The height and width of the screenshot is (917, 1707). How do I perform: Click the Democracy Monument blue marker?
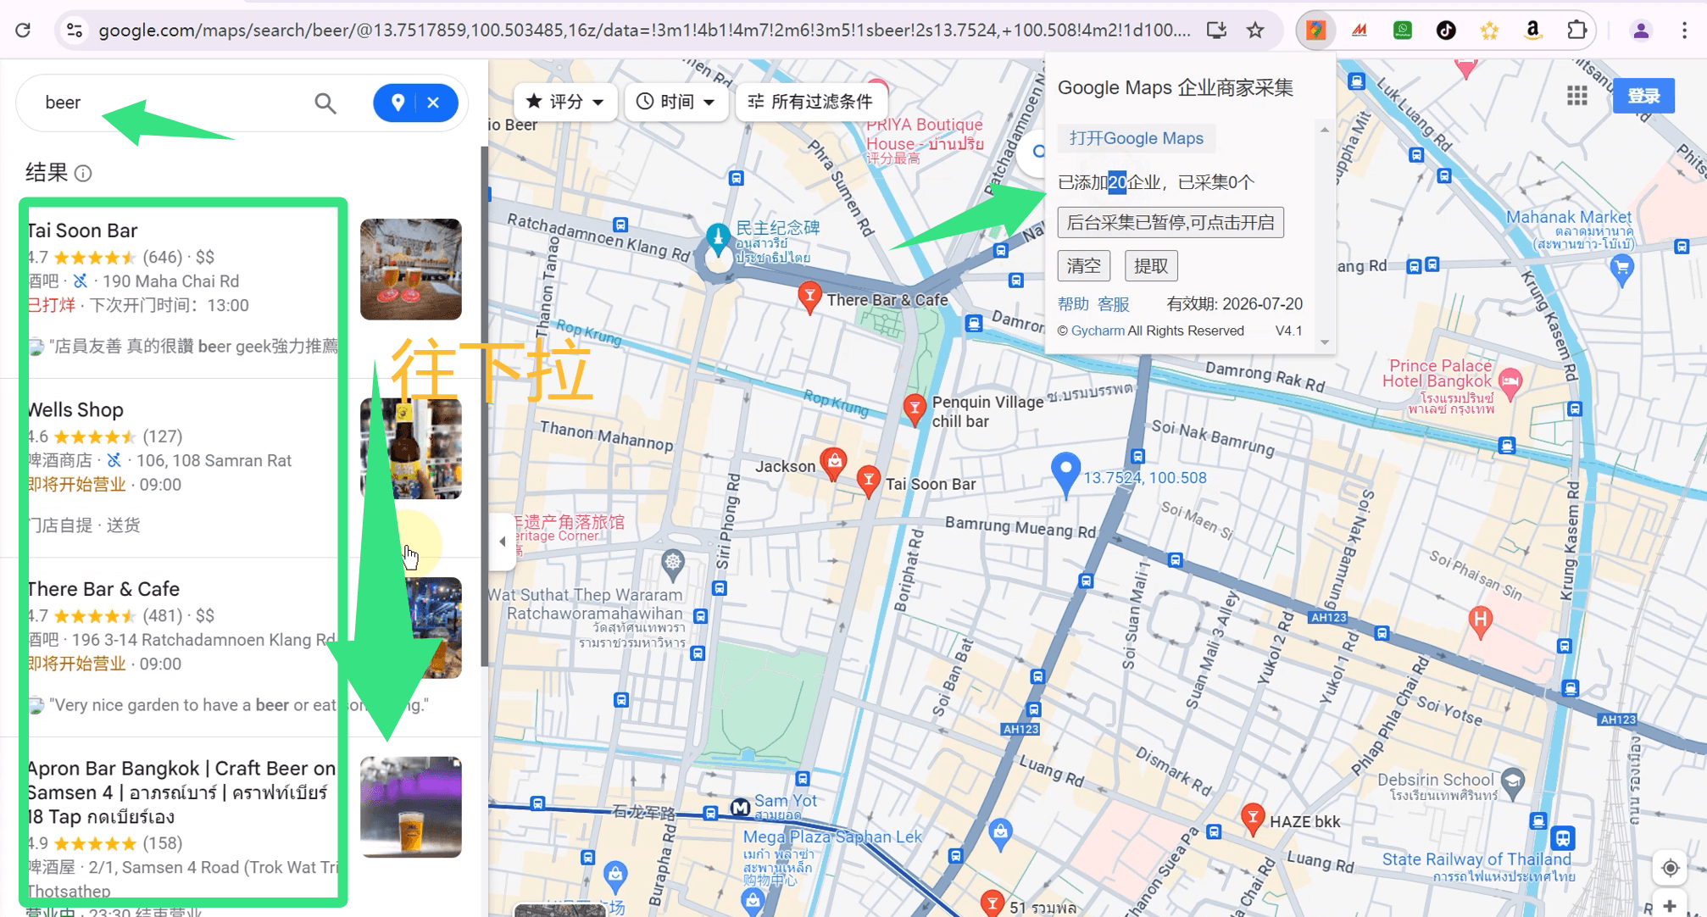pyautogui.click(x=718, y=239)
